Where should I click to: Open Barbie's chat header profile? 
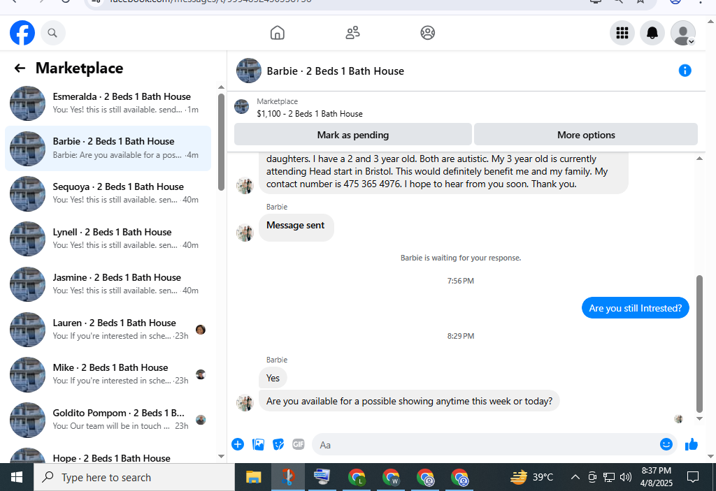[x=320, y=71]
